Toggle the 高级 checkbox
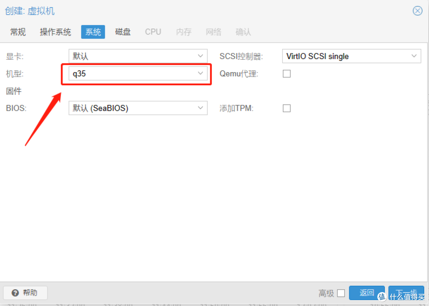 (341, 293)
